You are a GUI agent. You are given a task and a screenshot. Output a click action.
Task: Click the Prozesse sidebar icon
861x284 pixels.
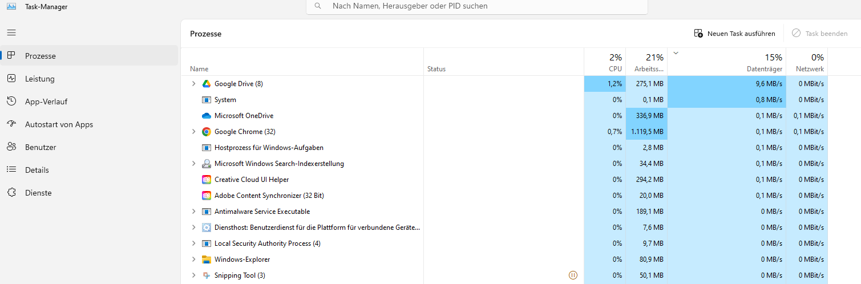point(11,56)
